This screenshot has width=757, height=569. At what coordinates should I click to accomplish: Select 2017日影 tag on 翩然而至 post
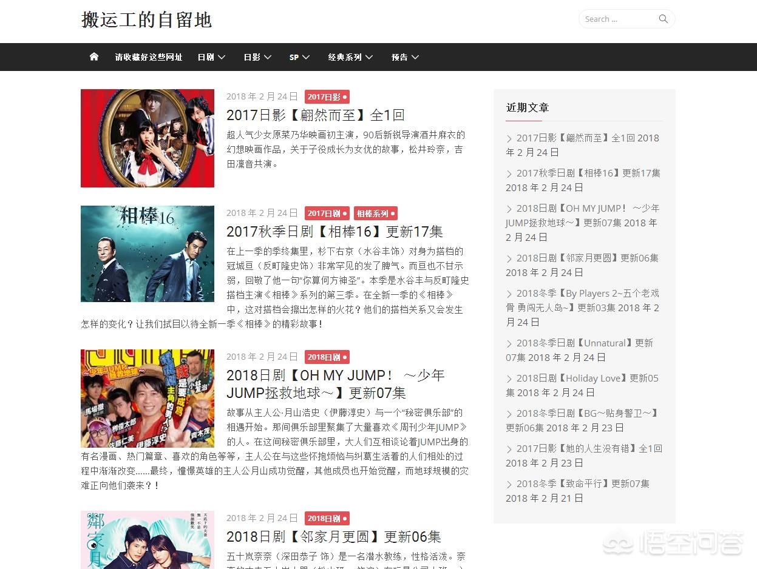tap(327, 97)
